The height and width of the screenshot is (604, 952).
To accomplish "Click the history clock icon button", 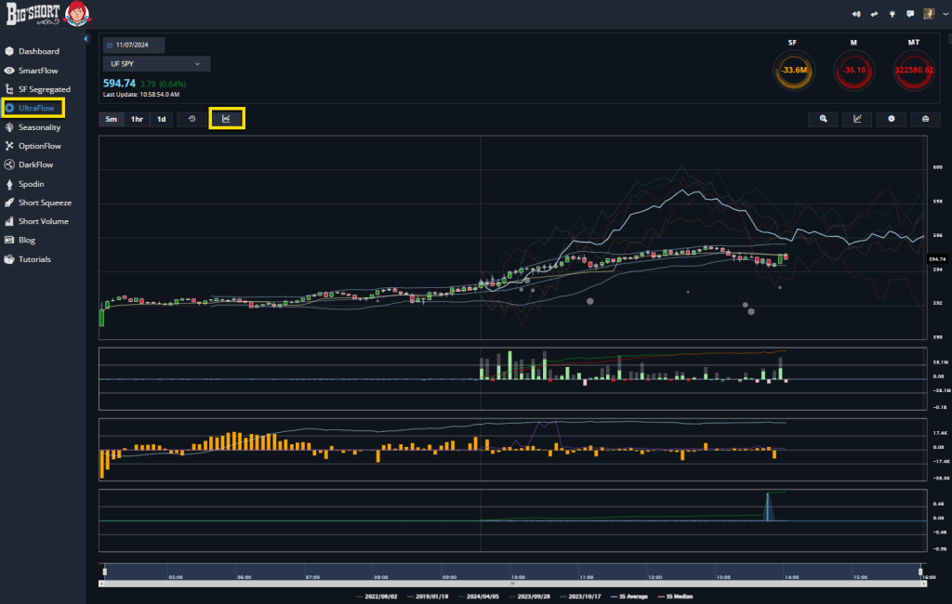I will pos(192,119).
